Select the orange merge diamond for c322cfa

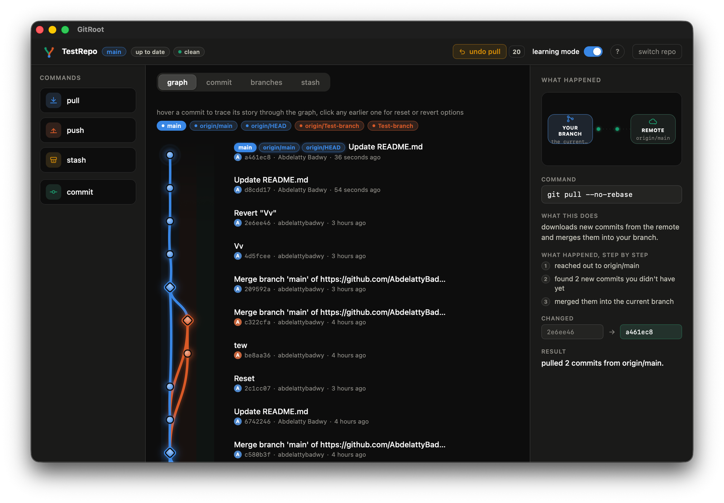click(187, 320)
